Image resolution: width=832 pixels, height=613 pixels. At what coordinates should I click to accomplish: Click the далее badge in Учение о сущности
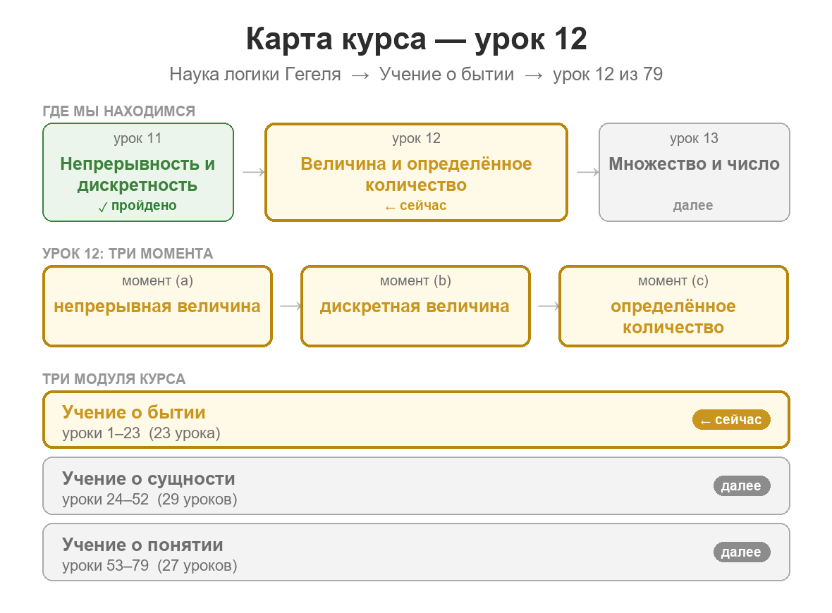tap(741, 485)
